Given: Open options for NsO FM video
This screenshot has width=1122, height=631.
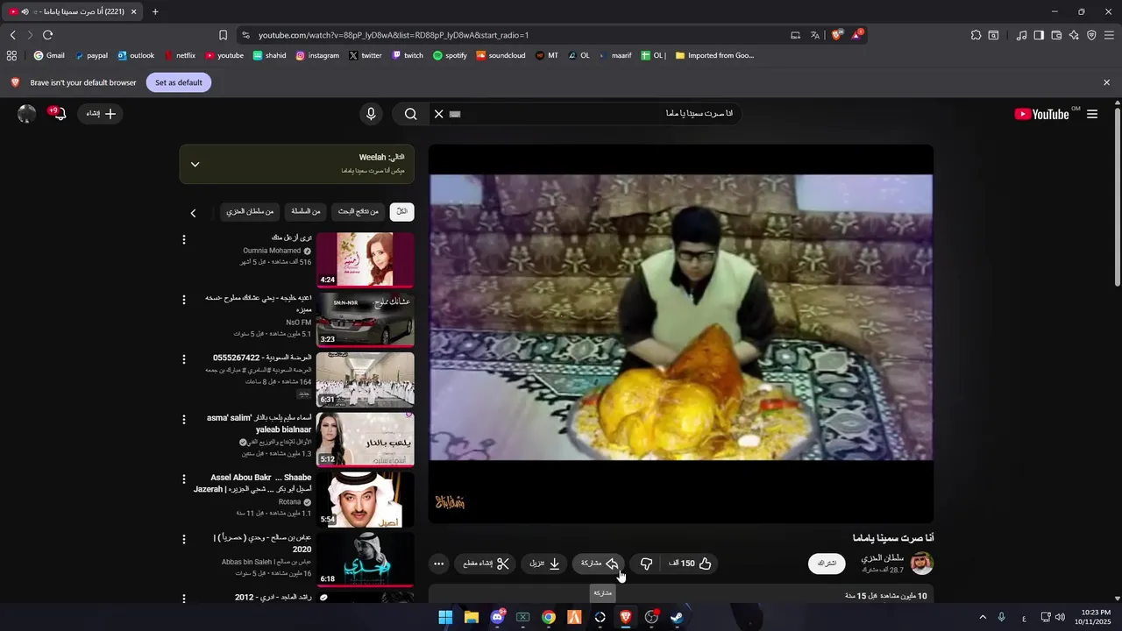Looking at the screenshot, I should (x=183, y=300).
